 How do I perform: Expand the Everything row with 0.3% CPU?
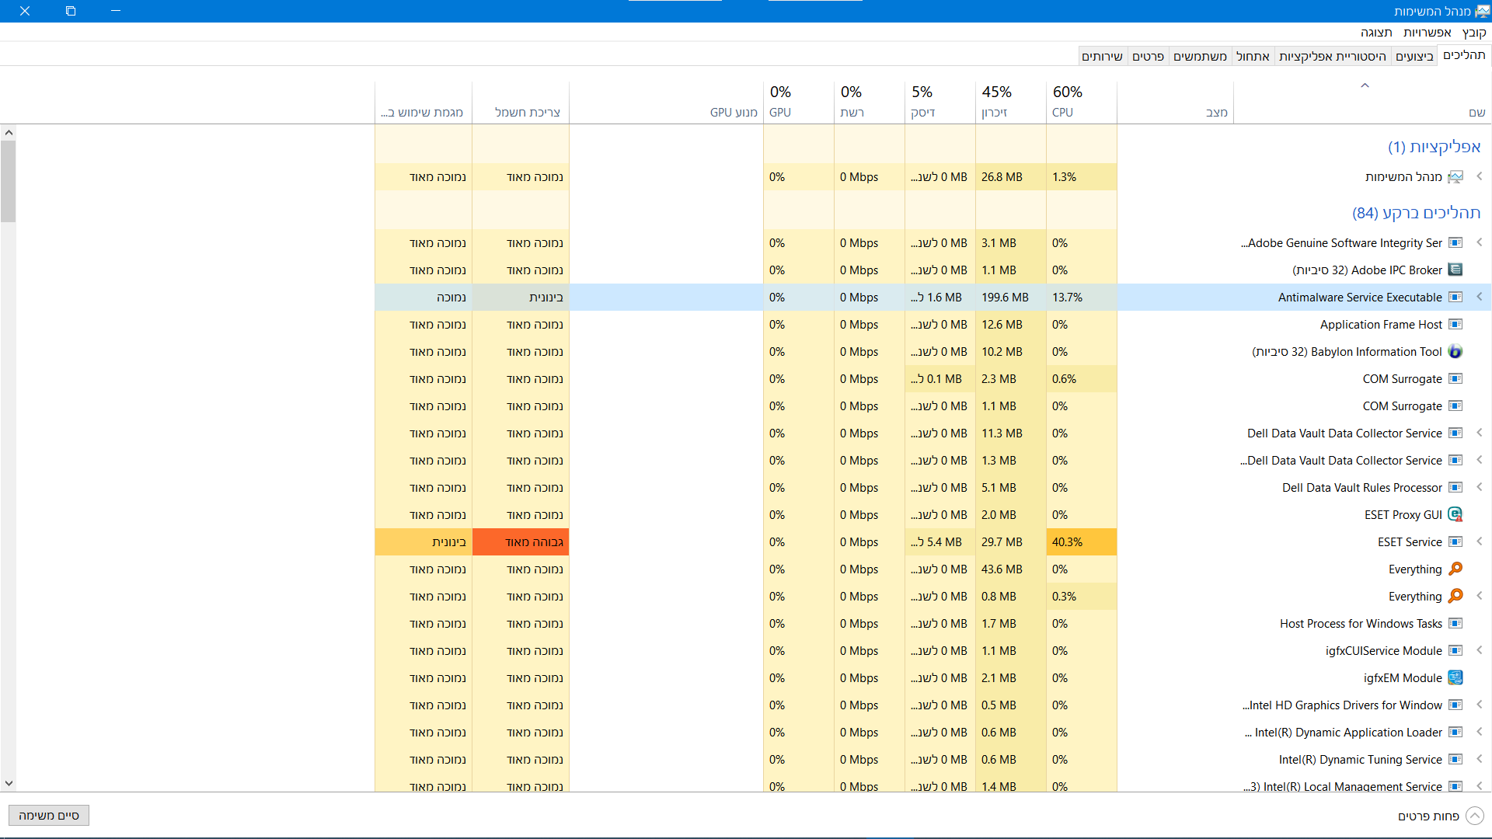click(1480, 596)
